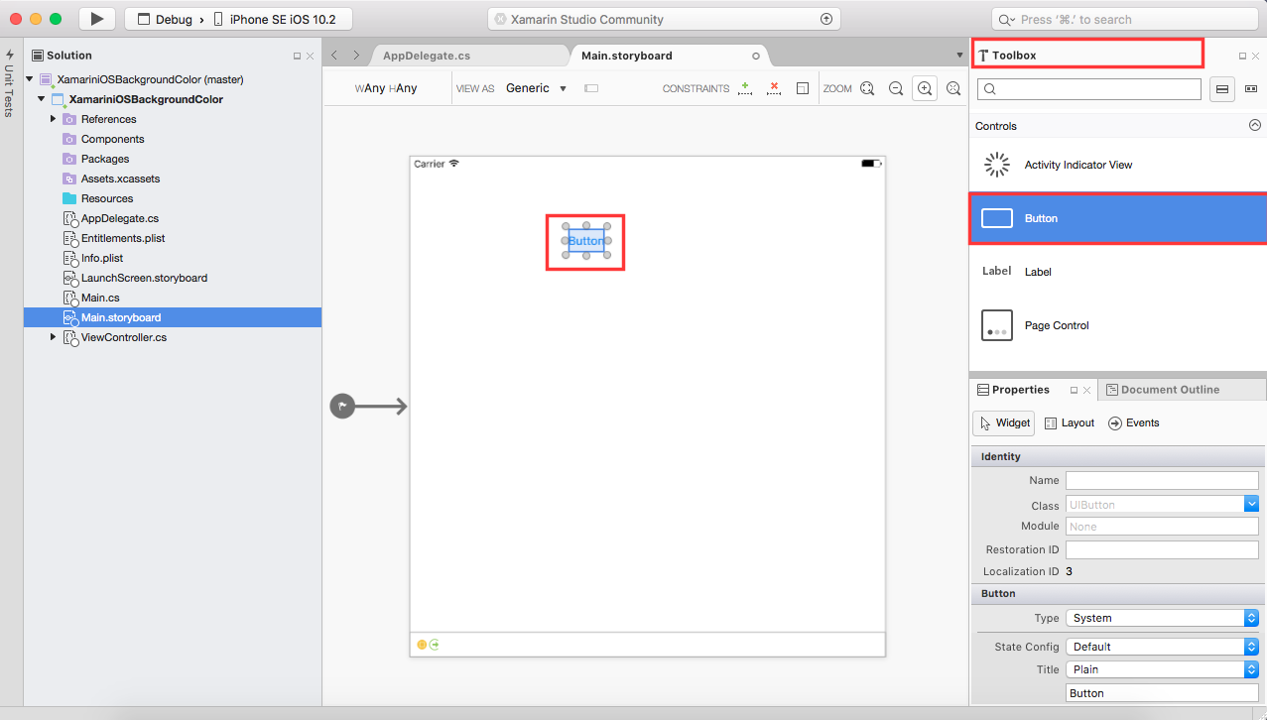Select Info.plist in the Solution tree
Viewport: 1267px width, 720px height.
click(102, 258)
